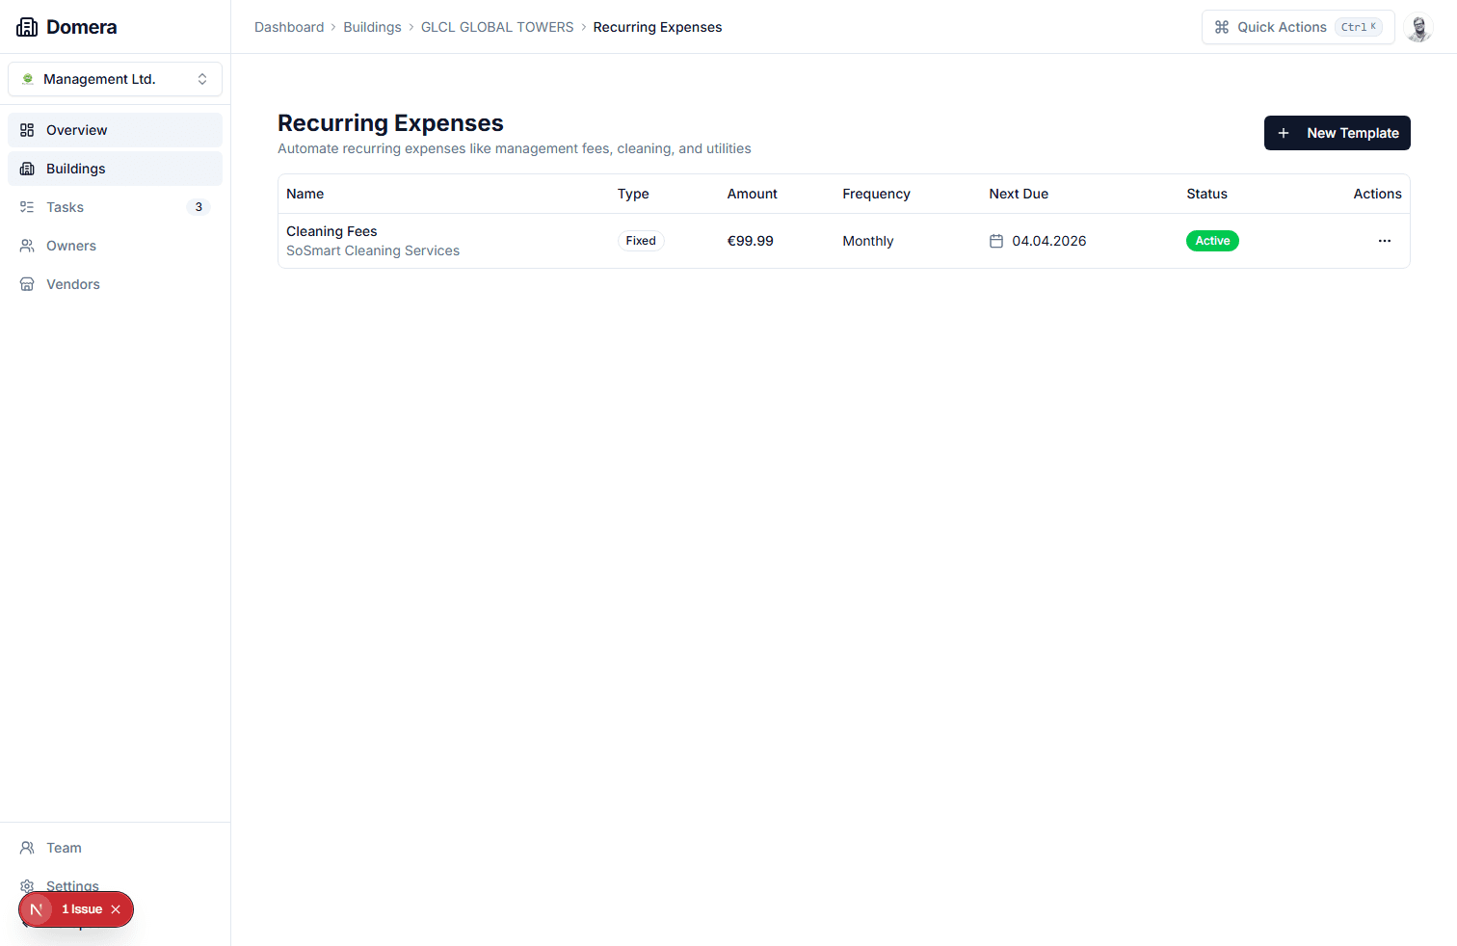Open GLCL GLOBAL TOWERS from breadcrumb
Screen dimensions: 1457x946
click(x=497, y=26)
